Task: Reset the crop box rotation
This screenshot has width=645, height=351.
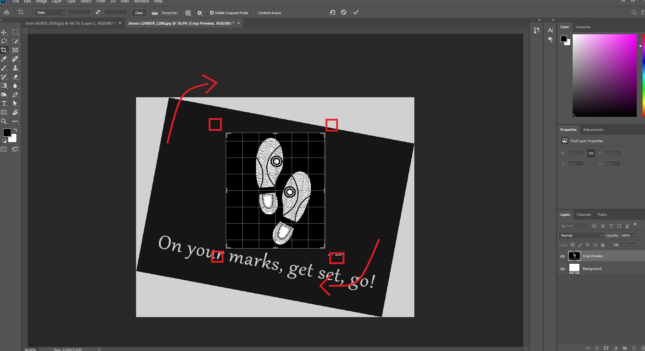Action: point(332,12)
